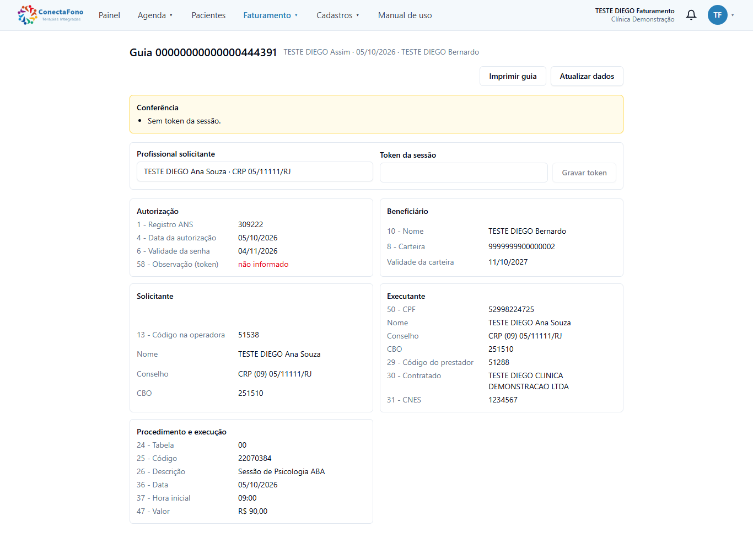
Task: Click the Código na operadora value 51538
Action: (x=249, y=335)
